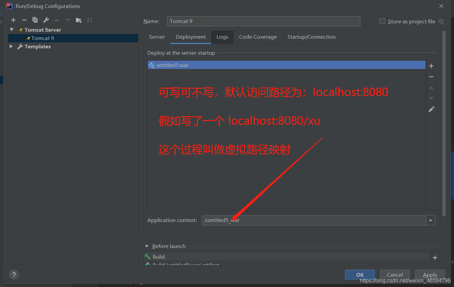Screen dimensions: 454x287
Task: Select the Tomcat Server group label
Action: [x=43, y=30]
